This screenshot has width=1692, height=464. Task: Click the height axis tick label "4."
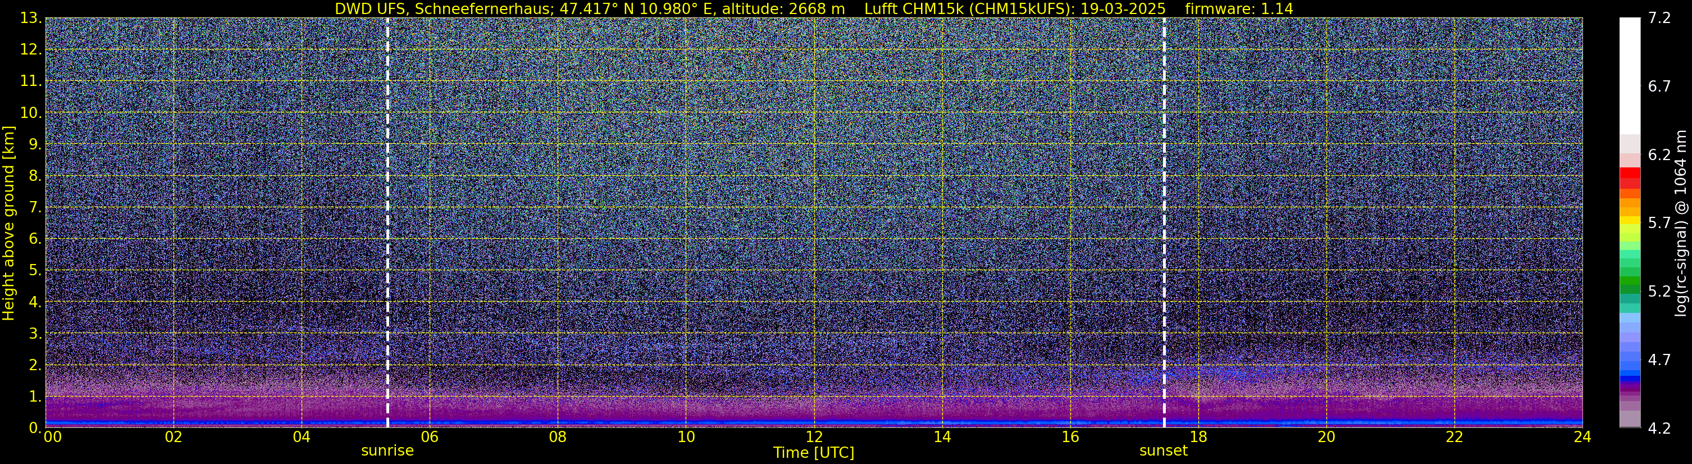(x=35, y=302)
